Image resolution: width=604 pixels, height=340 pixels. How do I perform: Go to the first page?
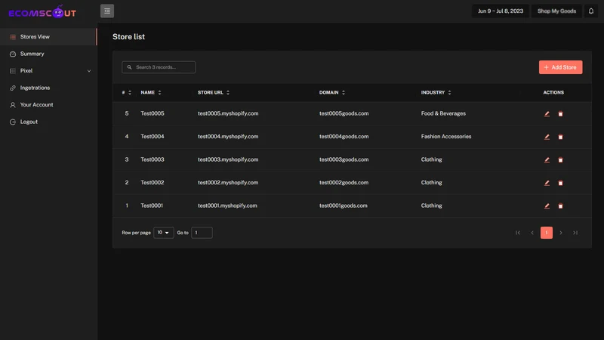pyautogui.click(x=518, y=233)
